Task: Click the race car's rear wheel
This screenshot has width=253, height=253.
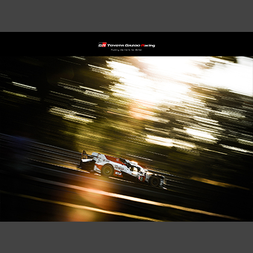Action: coord(108,170)
